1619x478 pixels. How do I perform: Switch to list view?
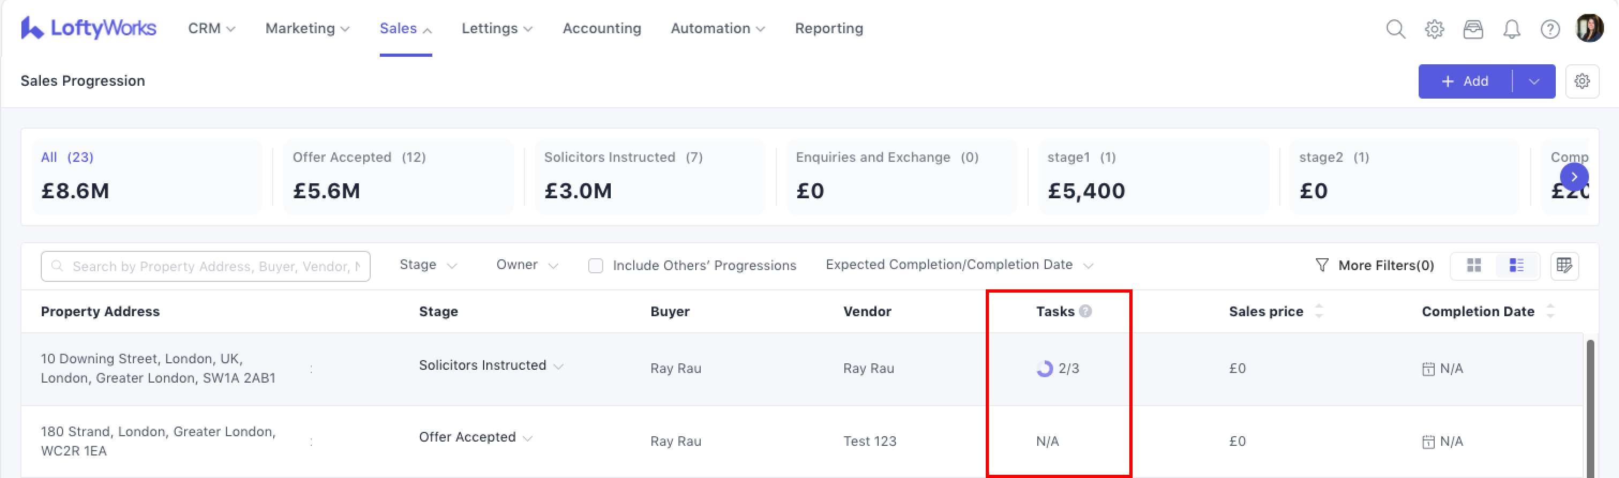pyautogui.click(x=1517, y=265)
